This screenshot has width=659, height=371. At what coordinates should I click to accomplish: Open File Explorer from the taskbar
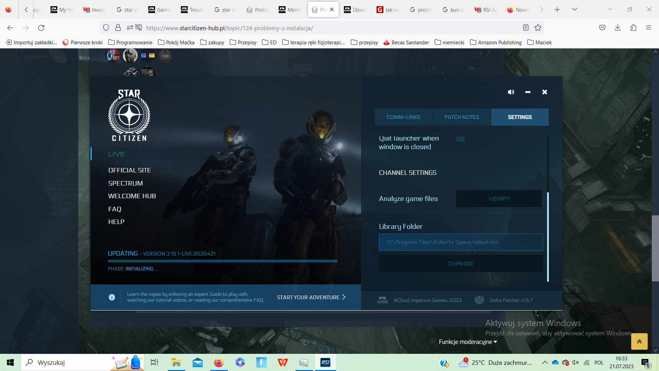pyautogui.click(x=176, y=362)
